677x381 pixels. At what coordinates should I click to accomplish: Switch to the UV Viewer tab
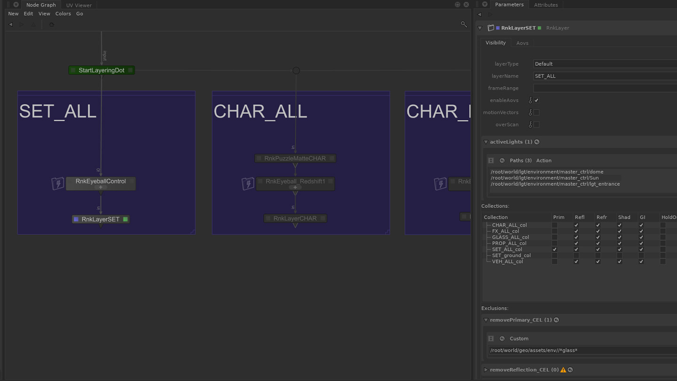coord(79,5)
